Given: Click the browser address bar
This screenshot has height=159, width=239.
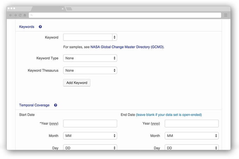Looking at the screenshot, I should point(125,15).
